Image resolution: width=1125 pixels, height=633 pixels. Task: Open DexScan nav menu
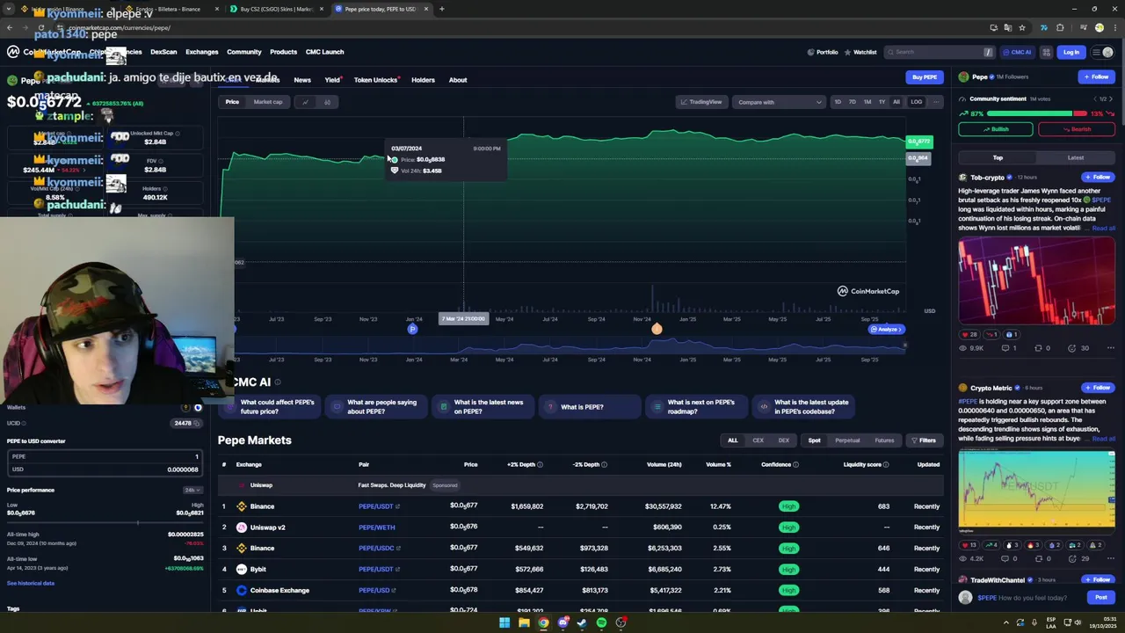pos(163,52)
